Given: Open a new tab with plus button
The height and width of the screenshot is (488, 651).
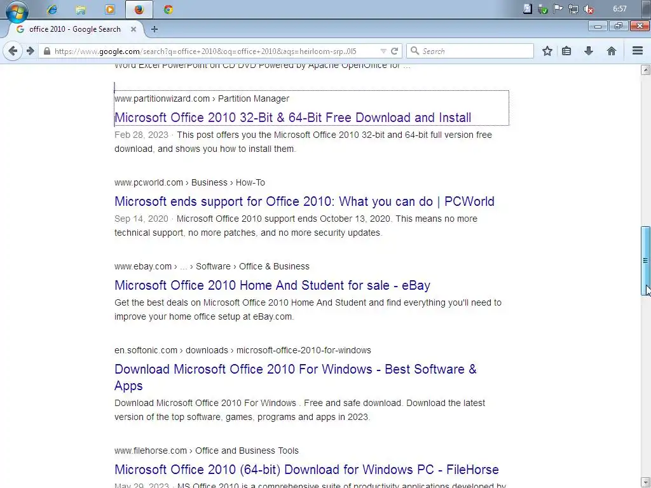Looking at the screenshot, I should coord(154,29).
